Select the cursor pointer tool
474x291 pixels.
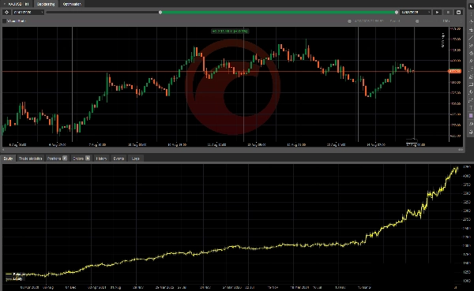click(x=471, y=6)
